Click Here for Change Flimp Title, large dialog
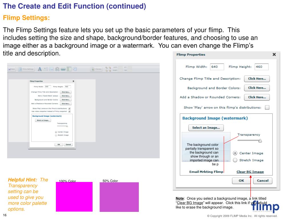The width and height of the screenshot is (292, 219). click(257, 79)
